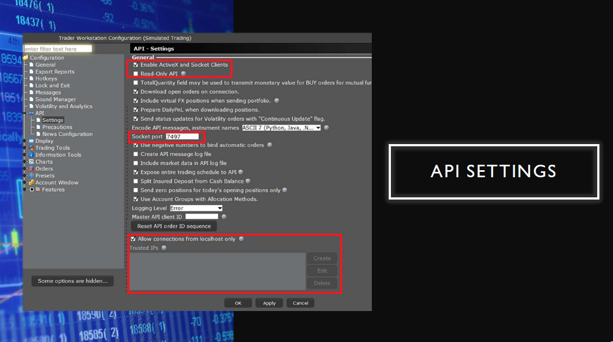Click the Features node icon
Viewport: 613px width, 342px height.
[x=38, y=189]
